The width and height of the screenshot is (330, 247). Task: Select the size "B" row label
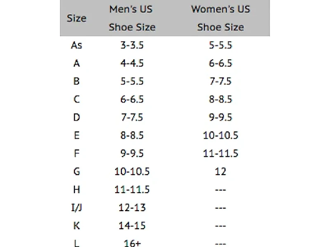pyautogui.click(x=77, y=81)
